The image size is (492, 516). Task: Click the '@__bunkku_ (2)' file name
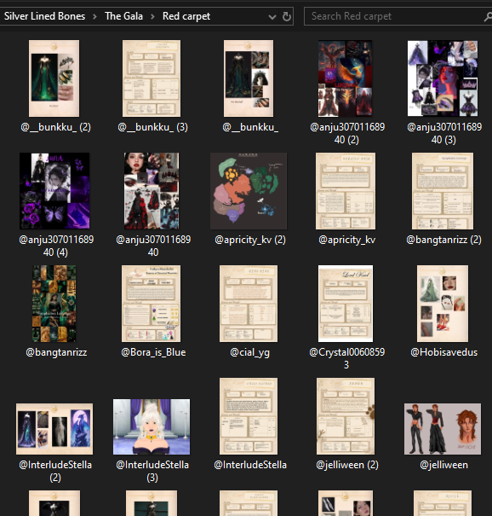(x=55, y=127)
